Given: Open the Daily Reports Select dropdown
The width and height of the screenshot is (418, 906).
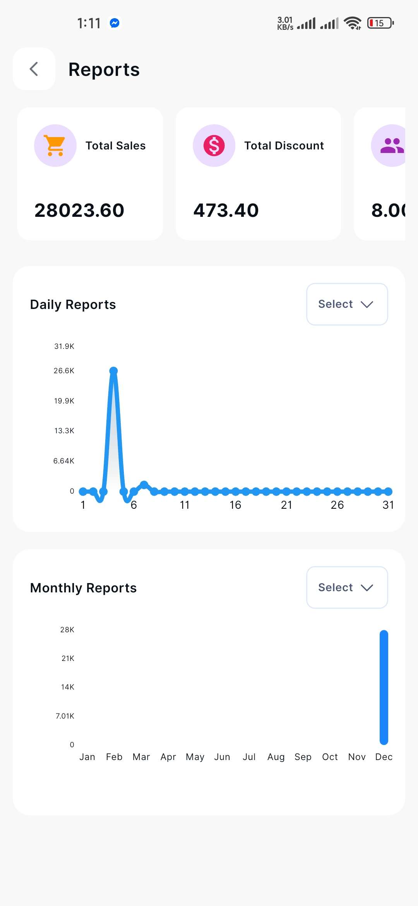Looking at the screenshot, I should tap(347, 304).
